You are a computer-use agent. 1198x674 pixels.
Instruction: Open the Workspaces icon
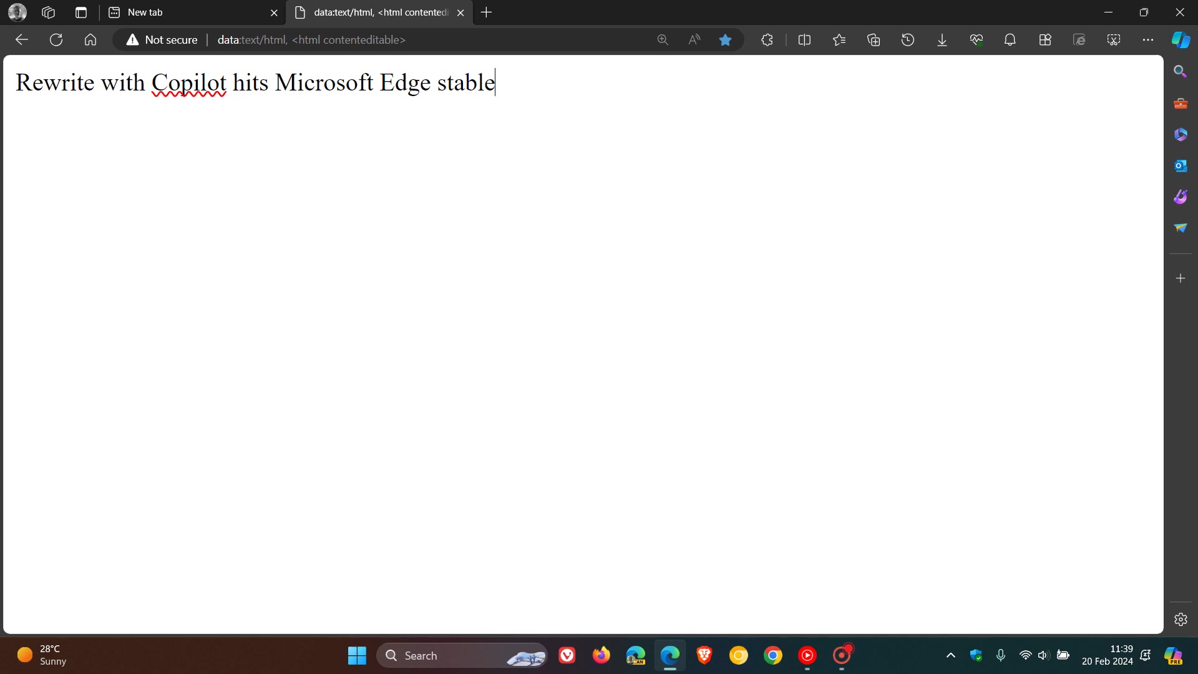[x=49, y=12]
